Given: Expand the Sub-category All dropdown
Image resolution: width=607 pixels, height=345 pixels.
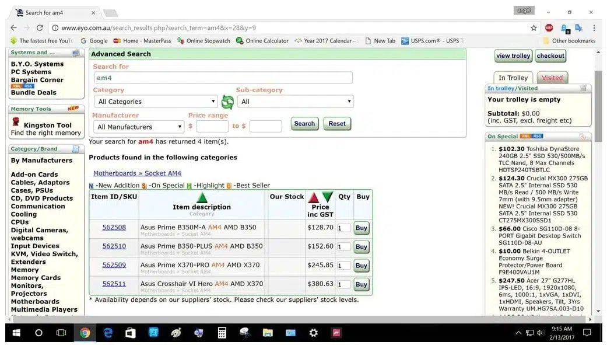Looking at the screenshot, I should (296, 102).
